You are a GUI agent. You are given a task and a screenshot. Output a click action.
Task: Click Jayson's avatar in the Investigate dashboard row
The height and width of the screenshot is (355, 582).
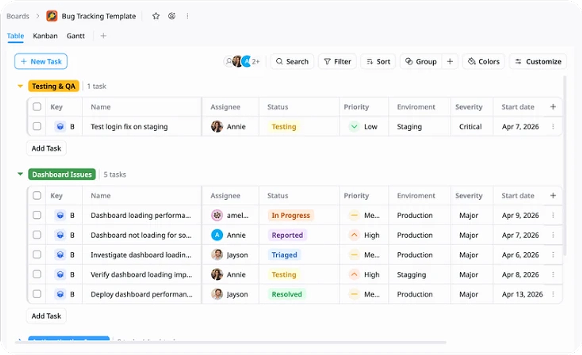[217, 254]
